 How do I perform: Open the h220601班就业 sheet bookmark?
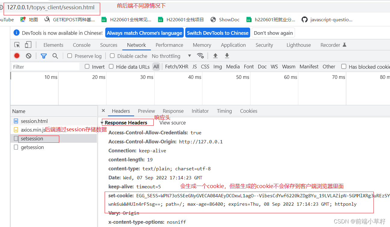271,19
